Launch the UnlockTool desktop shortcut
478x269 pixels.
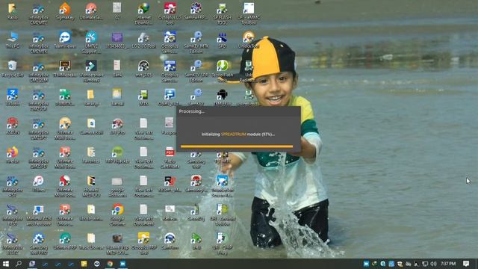249,40
